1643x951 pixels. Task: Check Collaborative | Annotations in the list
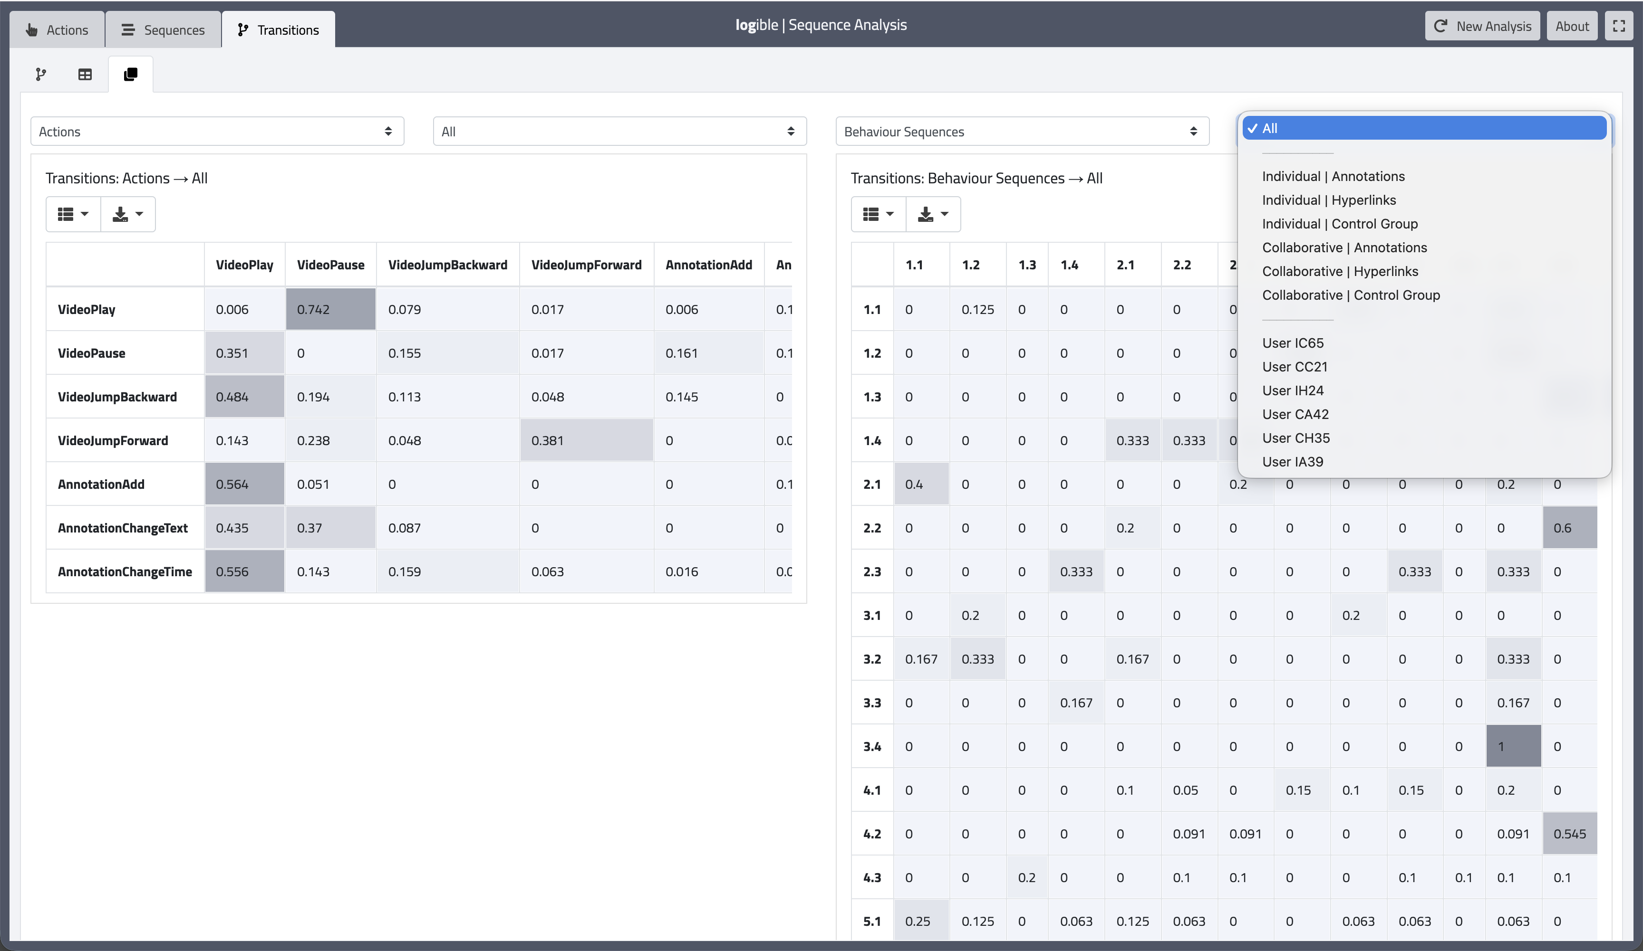1344,247
